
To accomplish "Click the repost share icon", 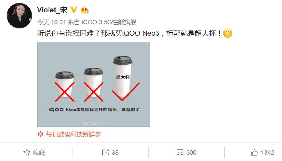I will (x=105, y=152).
